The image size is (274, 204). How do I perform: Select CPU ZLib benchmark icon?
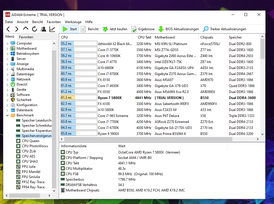click(18, 151)
